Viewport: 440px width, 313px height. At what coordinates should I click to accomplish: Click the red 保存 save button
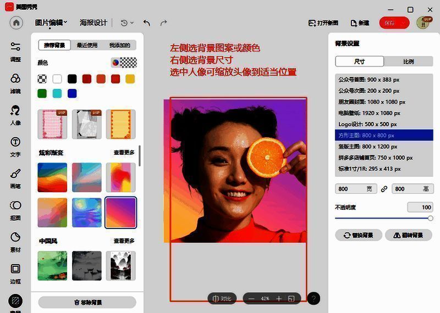(394, 23)
